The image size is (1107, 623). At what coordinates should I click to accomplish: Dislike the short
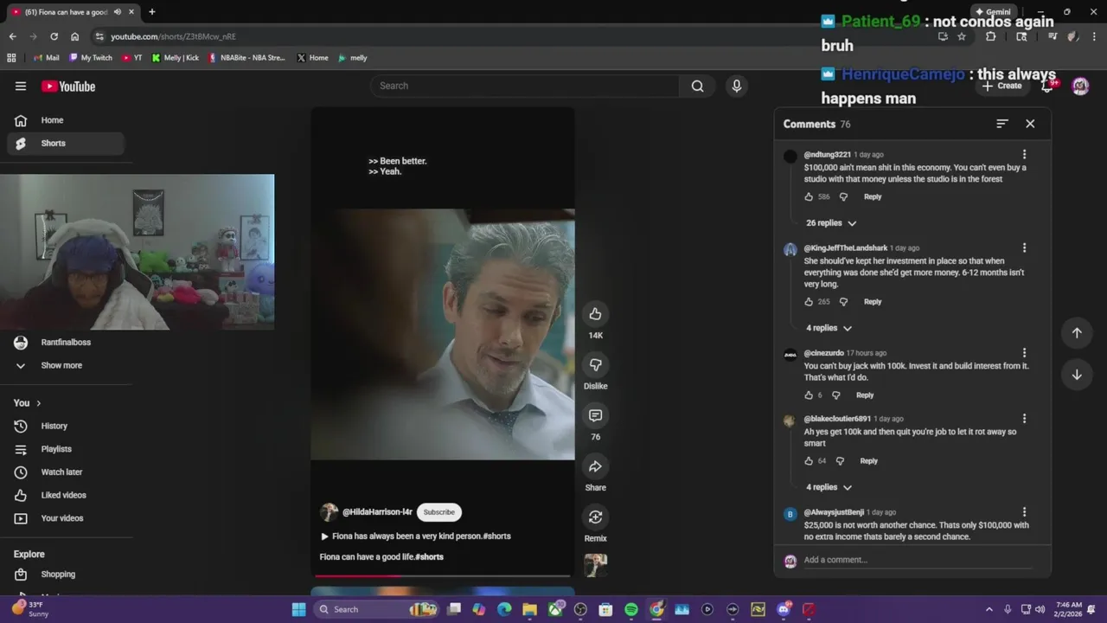(595, 365)
